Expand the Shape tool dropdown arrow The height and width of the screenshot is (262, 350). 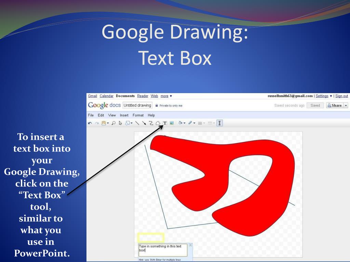point(132,123)
